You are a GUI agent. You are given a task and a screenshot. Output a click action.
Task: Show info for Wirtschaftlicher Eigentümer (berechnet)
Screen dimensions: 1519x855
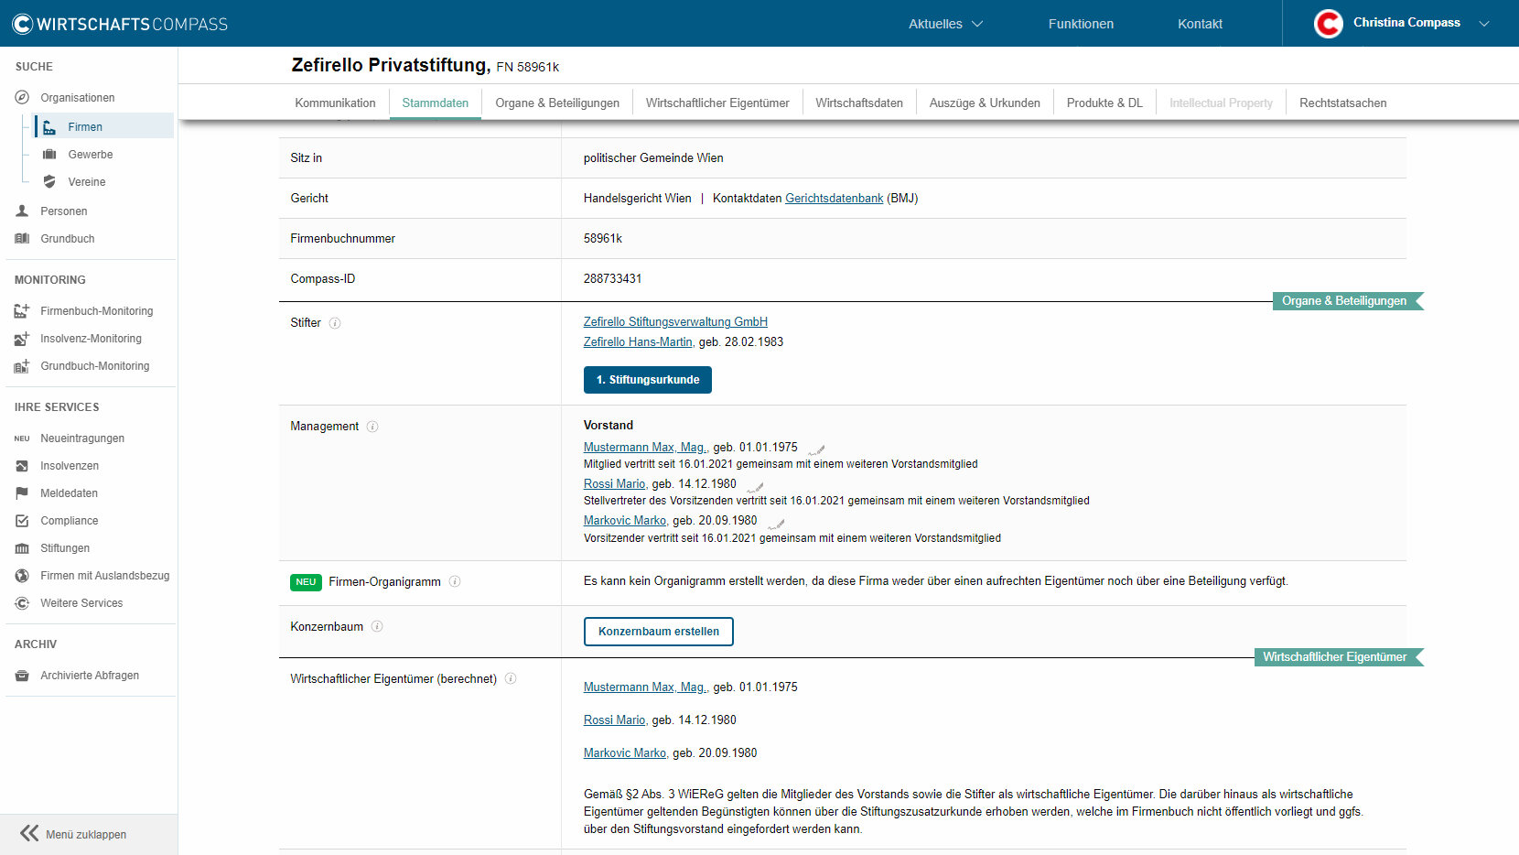511,679
